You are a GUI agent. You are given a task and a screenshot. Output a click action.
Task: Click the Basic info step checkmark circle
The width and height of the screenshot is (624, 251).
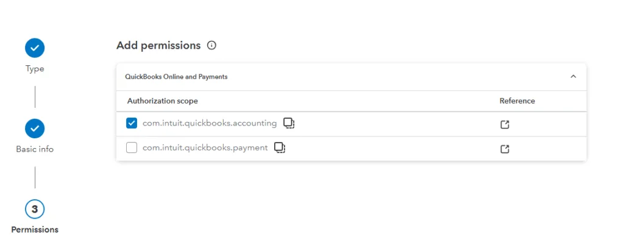point(35,129)
